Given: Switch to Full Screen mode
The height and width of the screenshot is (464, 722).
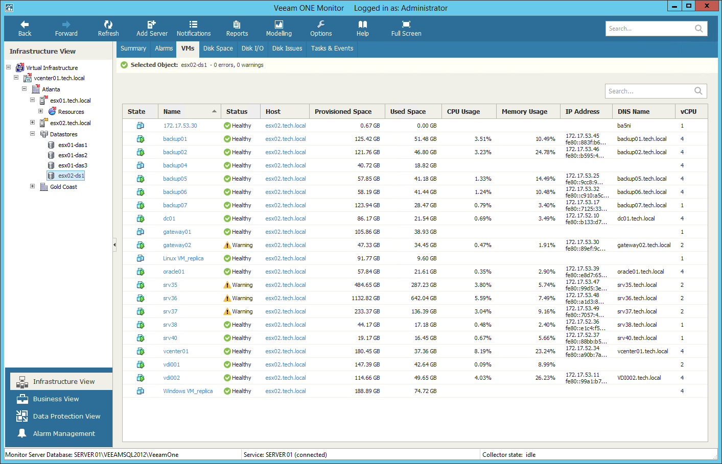Looking at the screenshot, I should pos(406,25).
